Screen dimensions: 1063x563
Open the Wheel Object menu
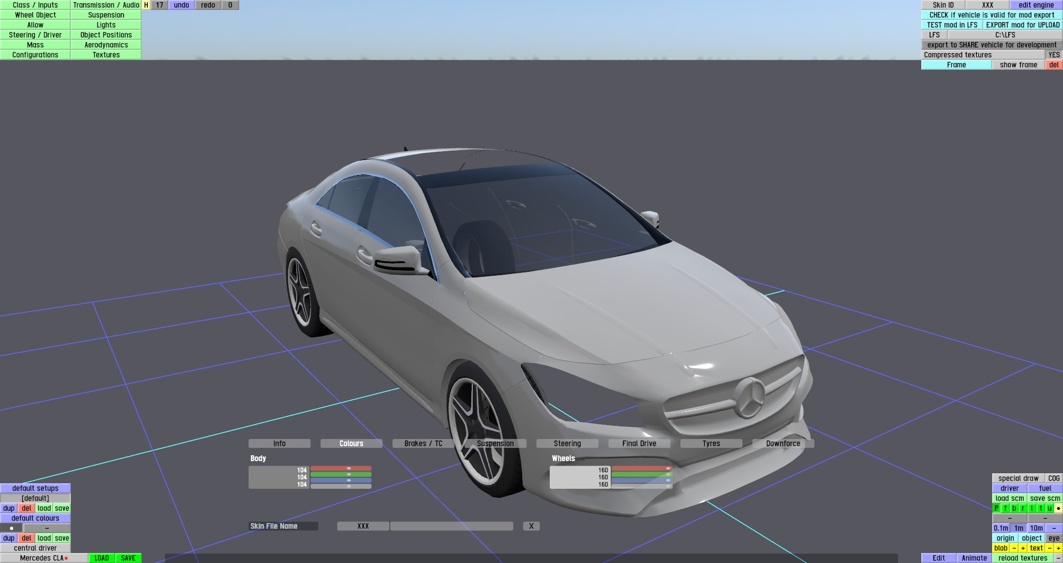35,15
